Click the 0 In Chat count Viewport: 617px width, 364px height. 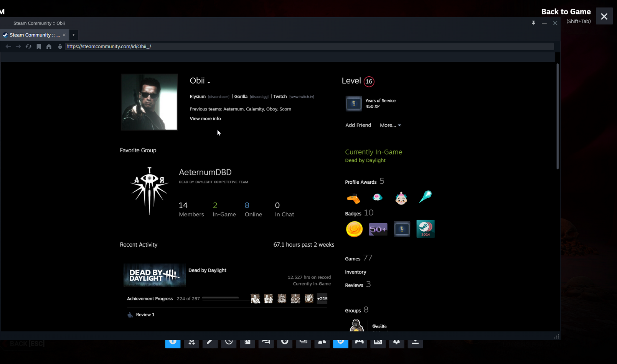pos(284,209)
